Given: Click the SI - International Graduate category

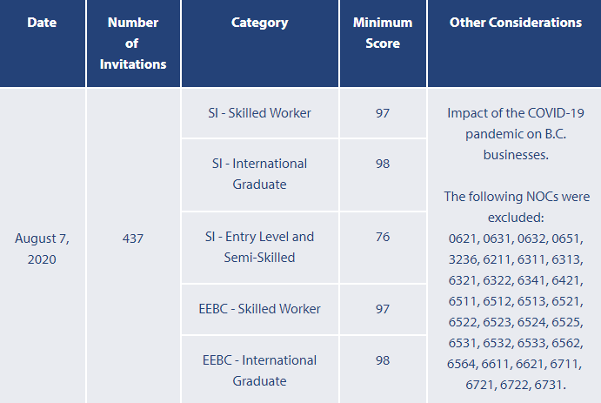Looking at the screenshot, I should (x=259, y=174).
